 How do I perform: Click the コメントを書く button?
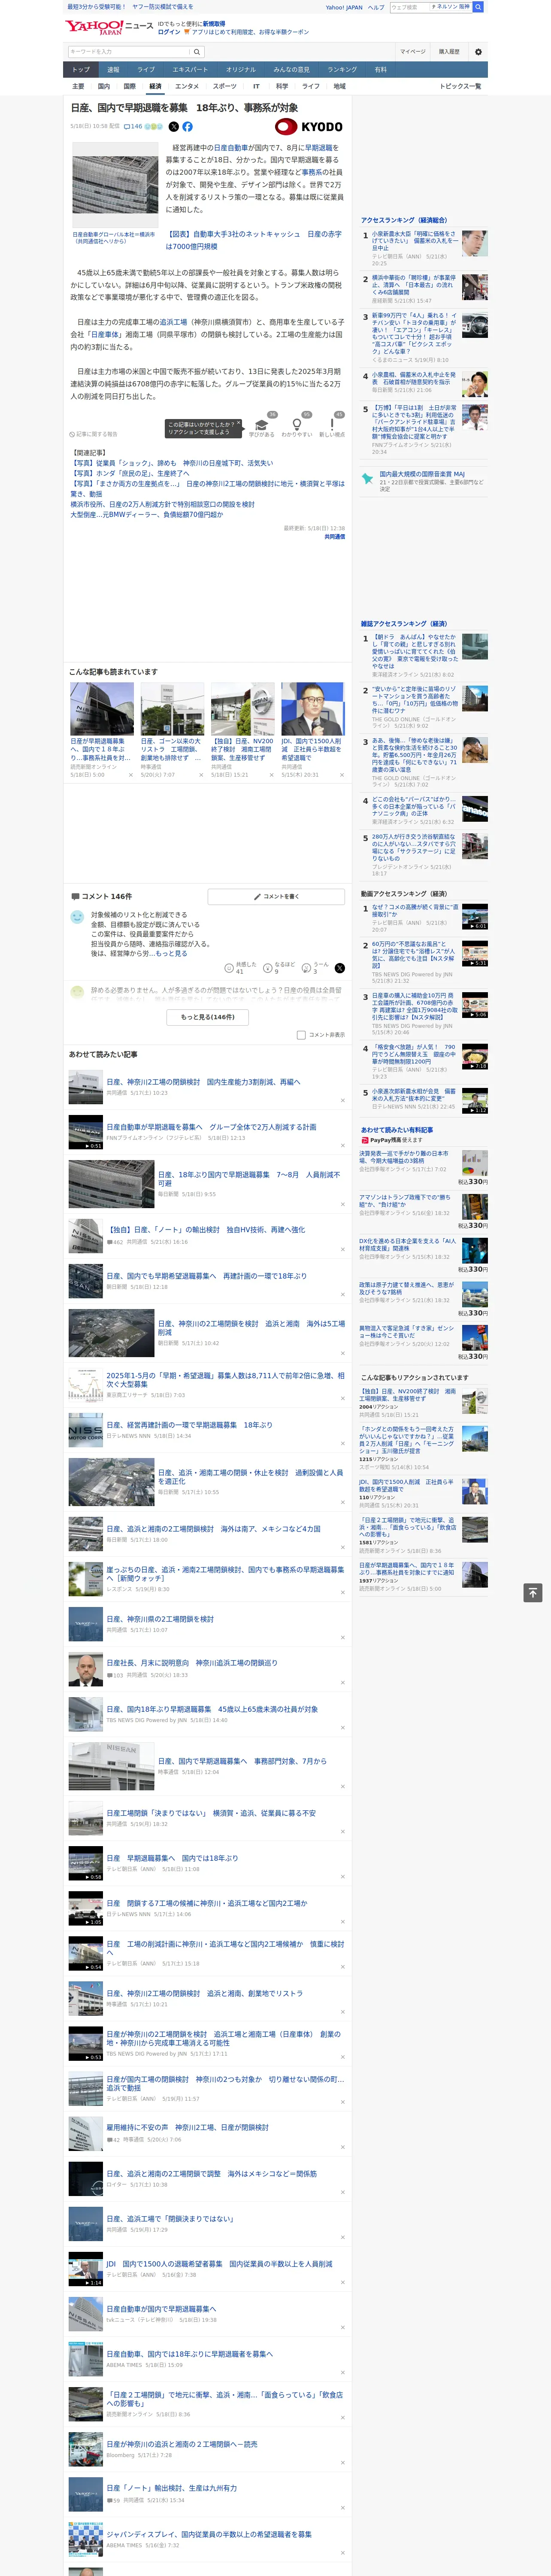point(276,897)
